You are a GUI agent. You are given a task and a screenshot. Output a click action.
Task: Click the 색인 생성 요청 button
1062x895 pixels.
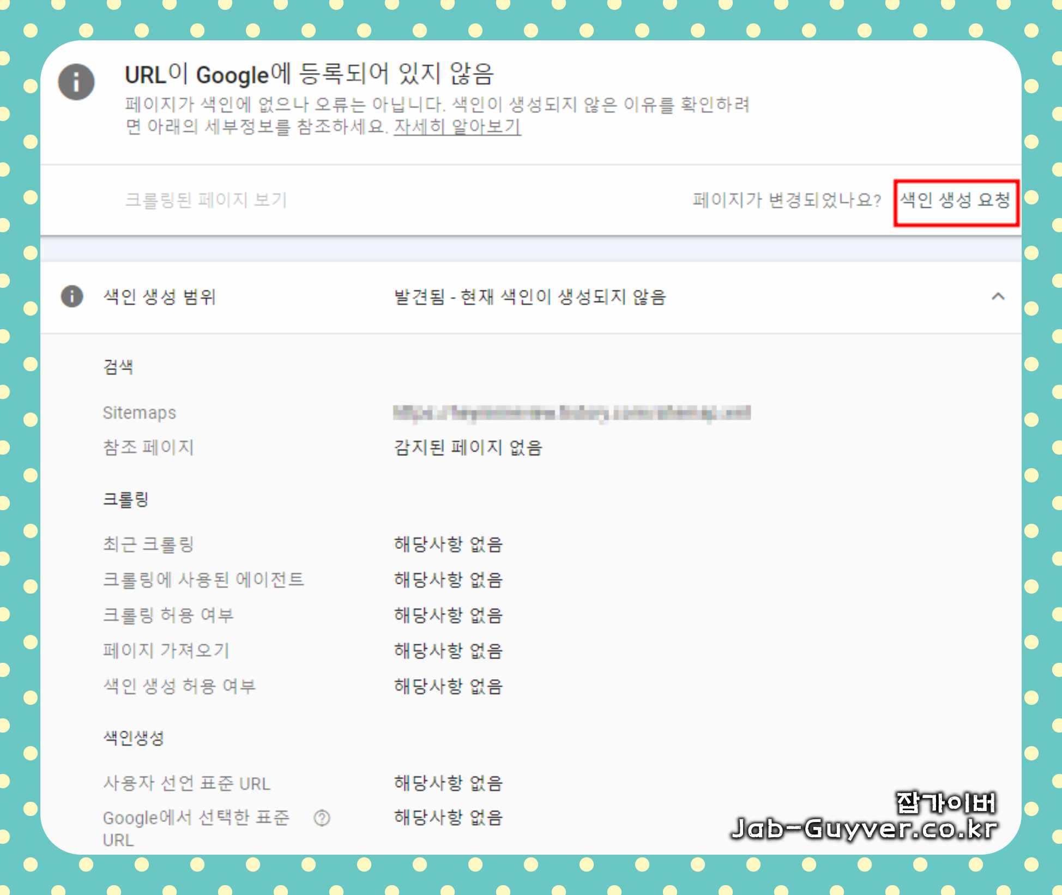click(x=956, y=201)
